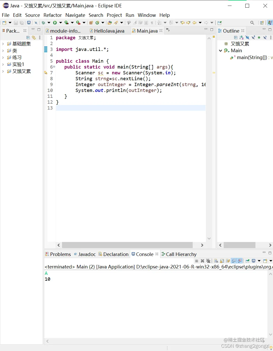Toggle Word Wrap in Console toolbar

point(228,261)
